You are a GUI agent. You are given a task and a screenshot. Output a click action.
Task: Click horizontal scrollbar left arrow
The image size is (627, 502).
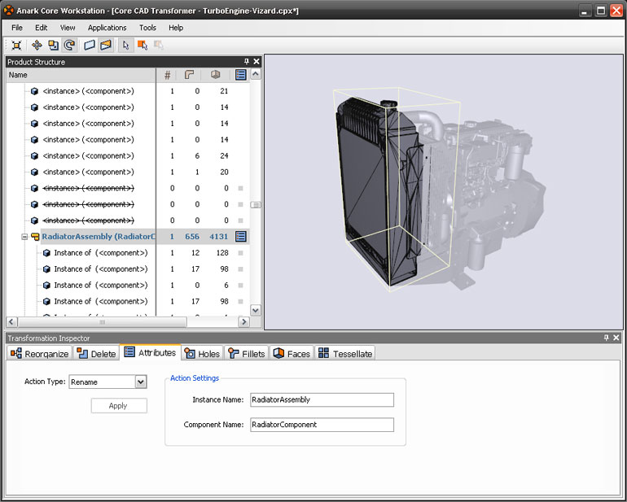click(x=11, y=321)
